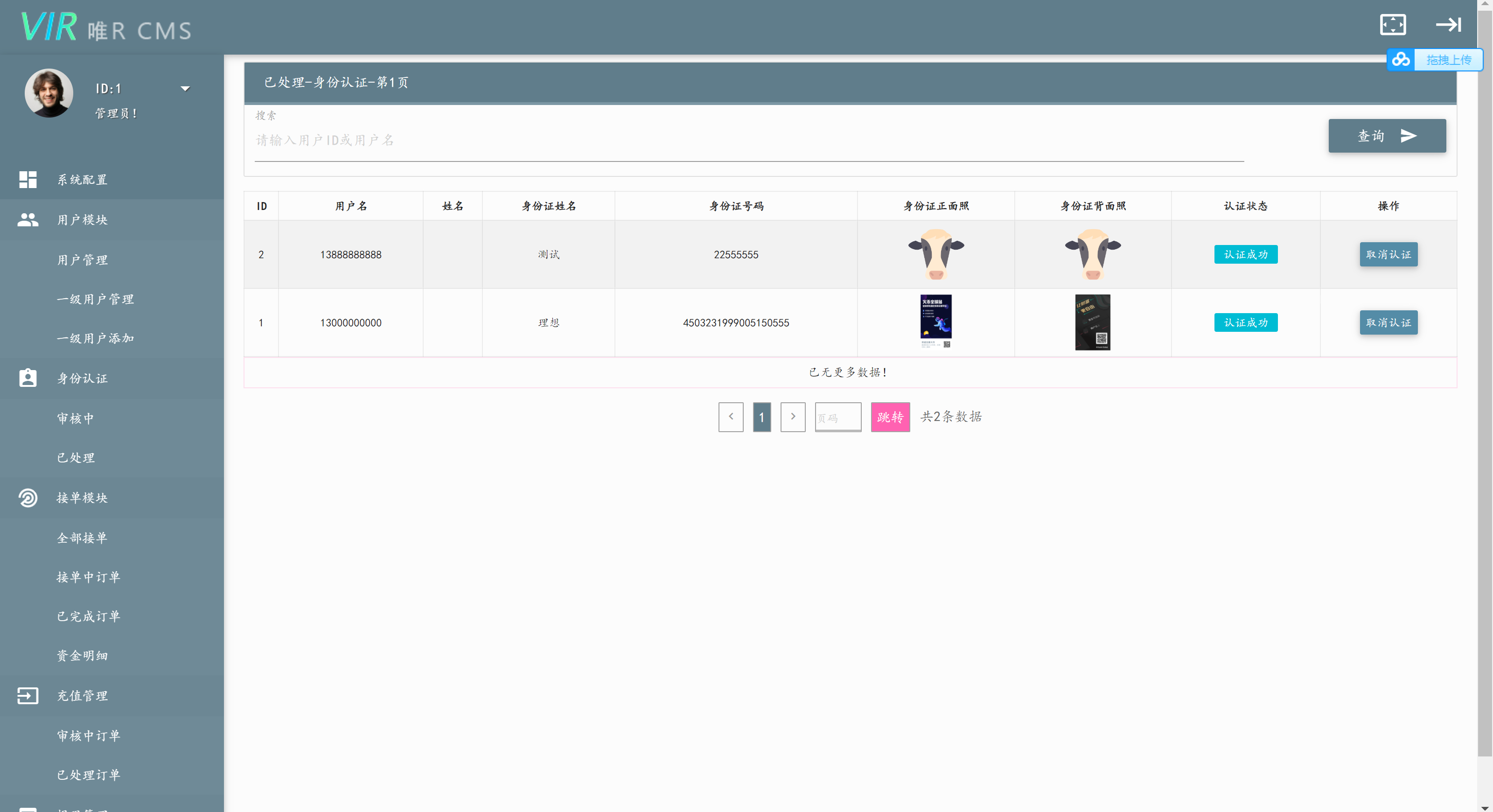Viewport: 1493px width, 812px height.
Task: Go to previous page chevron
Action: point(730,417)
